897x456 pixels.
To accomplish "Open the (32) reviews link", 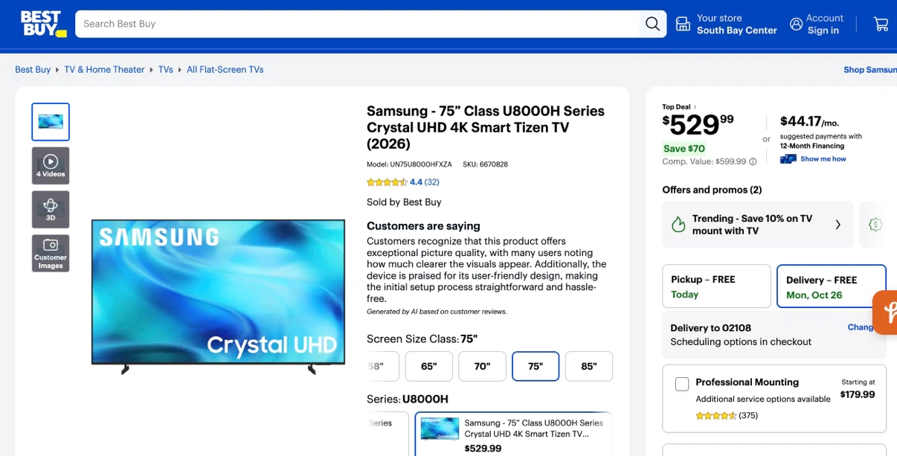I will 432,182.
